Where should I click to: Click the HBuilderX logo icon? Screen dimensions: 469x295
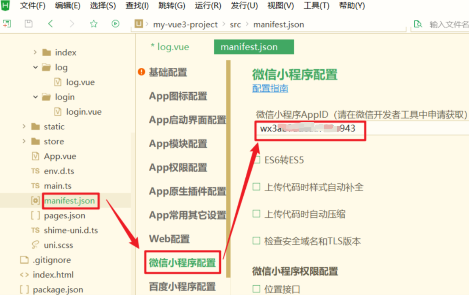[6, 6]
